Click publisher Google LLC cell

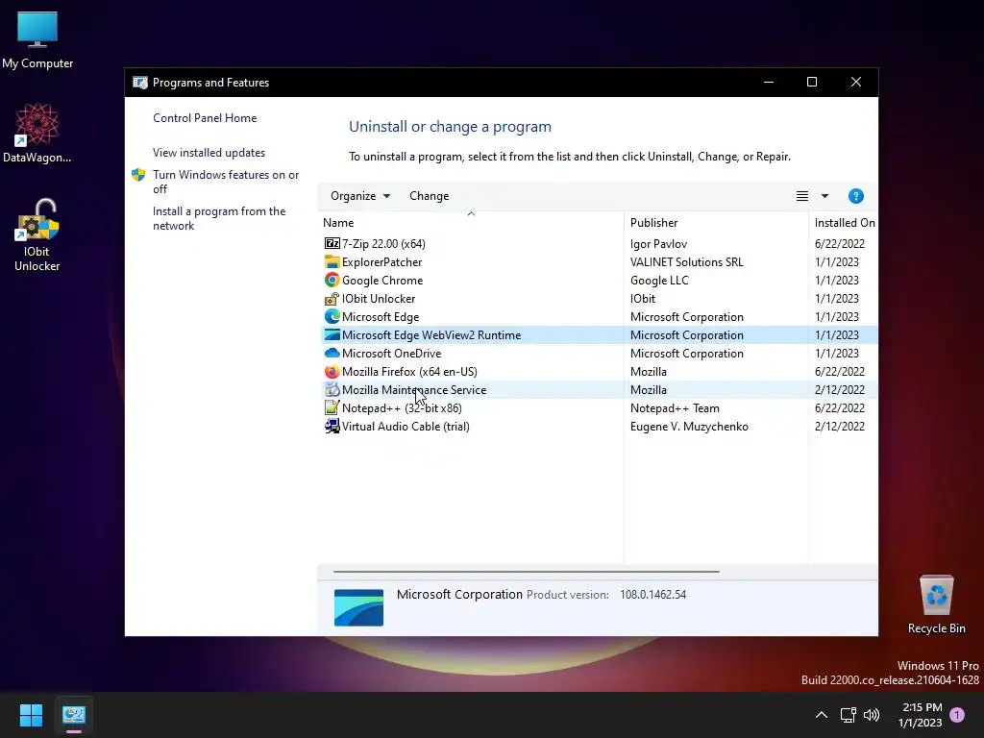[x=659, y=280]
